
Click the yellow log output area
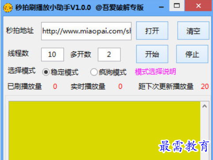pyautogui.click(x=105, y=131)
